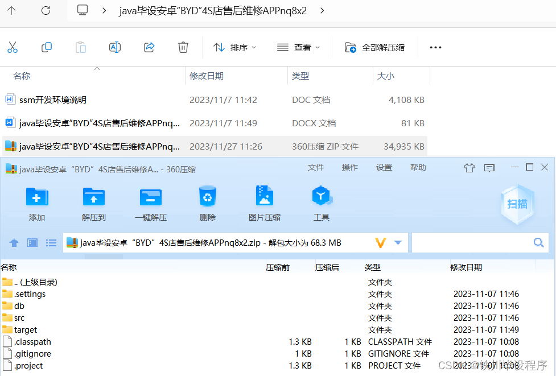Click the orange V icon in path bar
Image resolution: width=556 pixels, height=376 pixels.
(381, 243)
